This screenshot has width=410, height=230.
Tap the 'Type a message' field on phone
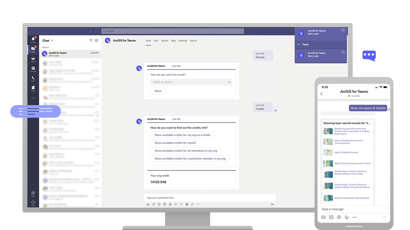pos(354,209)
